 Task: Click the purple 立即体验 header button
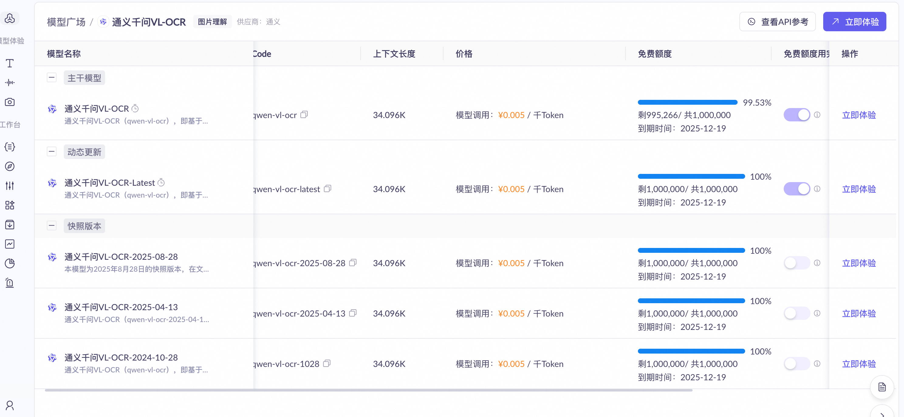(854, 22)
